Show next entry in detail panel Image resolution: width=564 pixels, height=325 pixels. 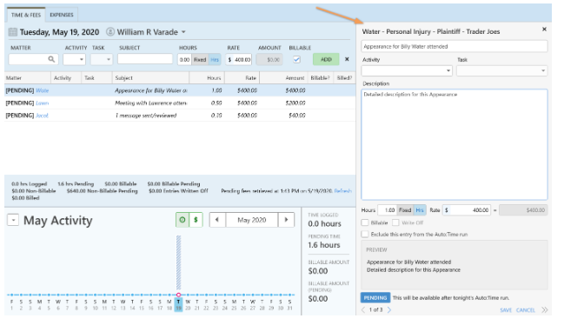pyautogui.click(x=389, y=309)
